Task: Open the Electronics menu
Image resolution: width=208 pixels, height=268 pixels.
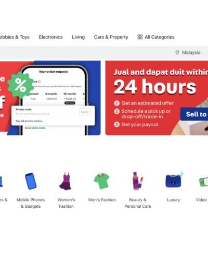Action: tap(50, 37)
